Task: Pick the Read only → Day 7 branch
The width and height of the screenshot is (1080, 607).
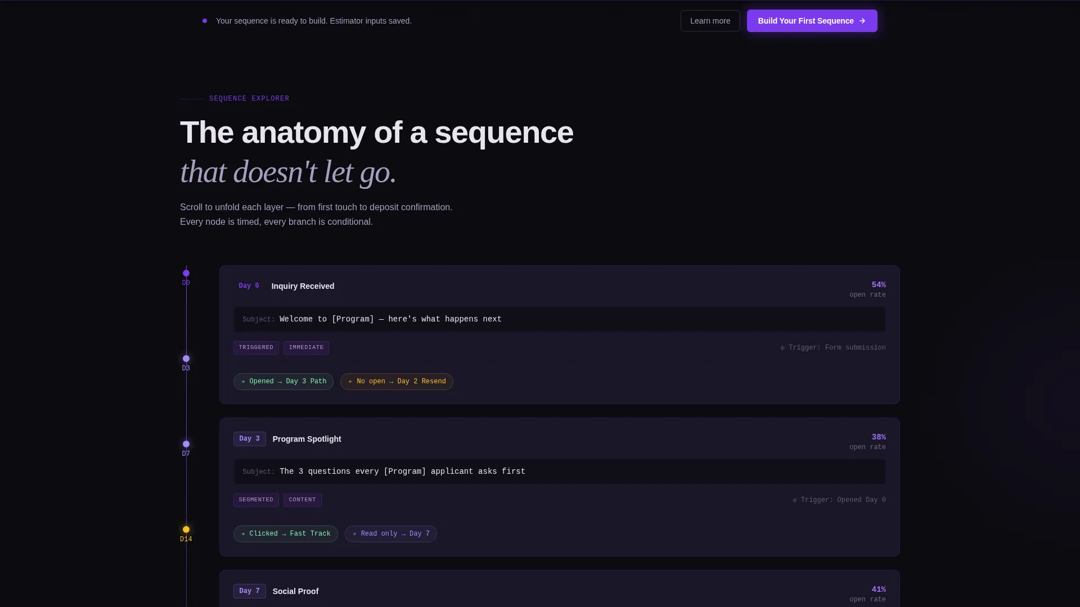Action: point(391,534)
